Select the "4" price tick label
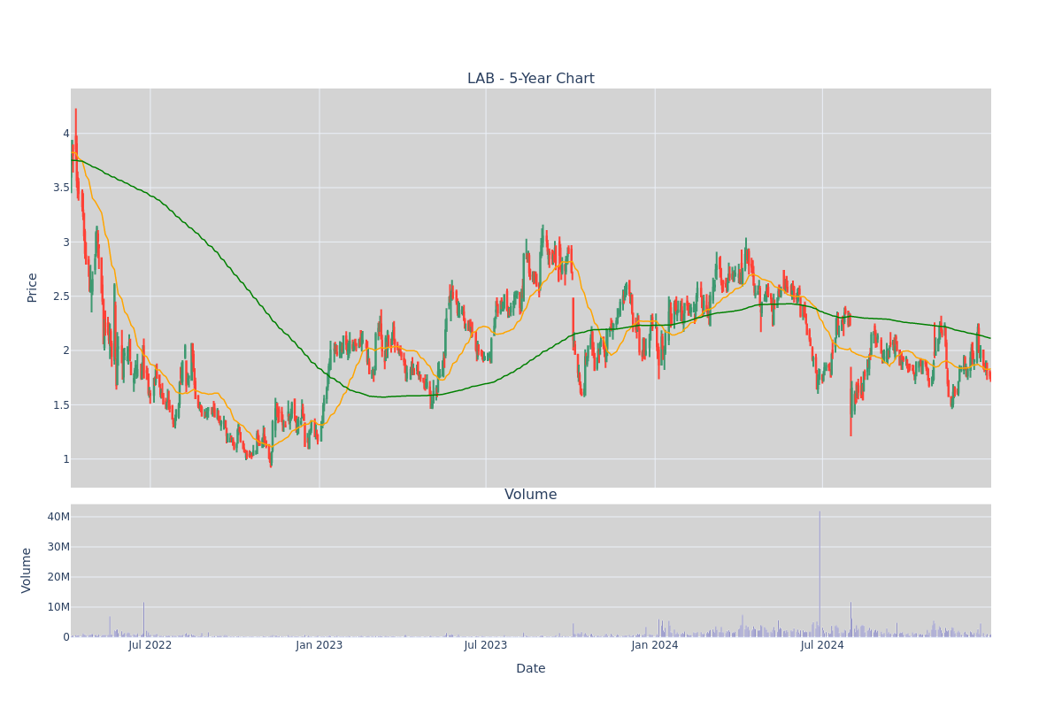 coord(65,134)
